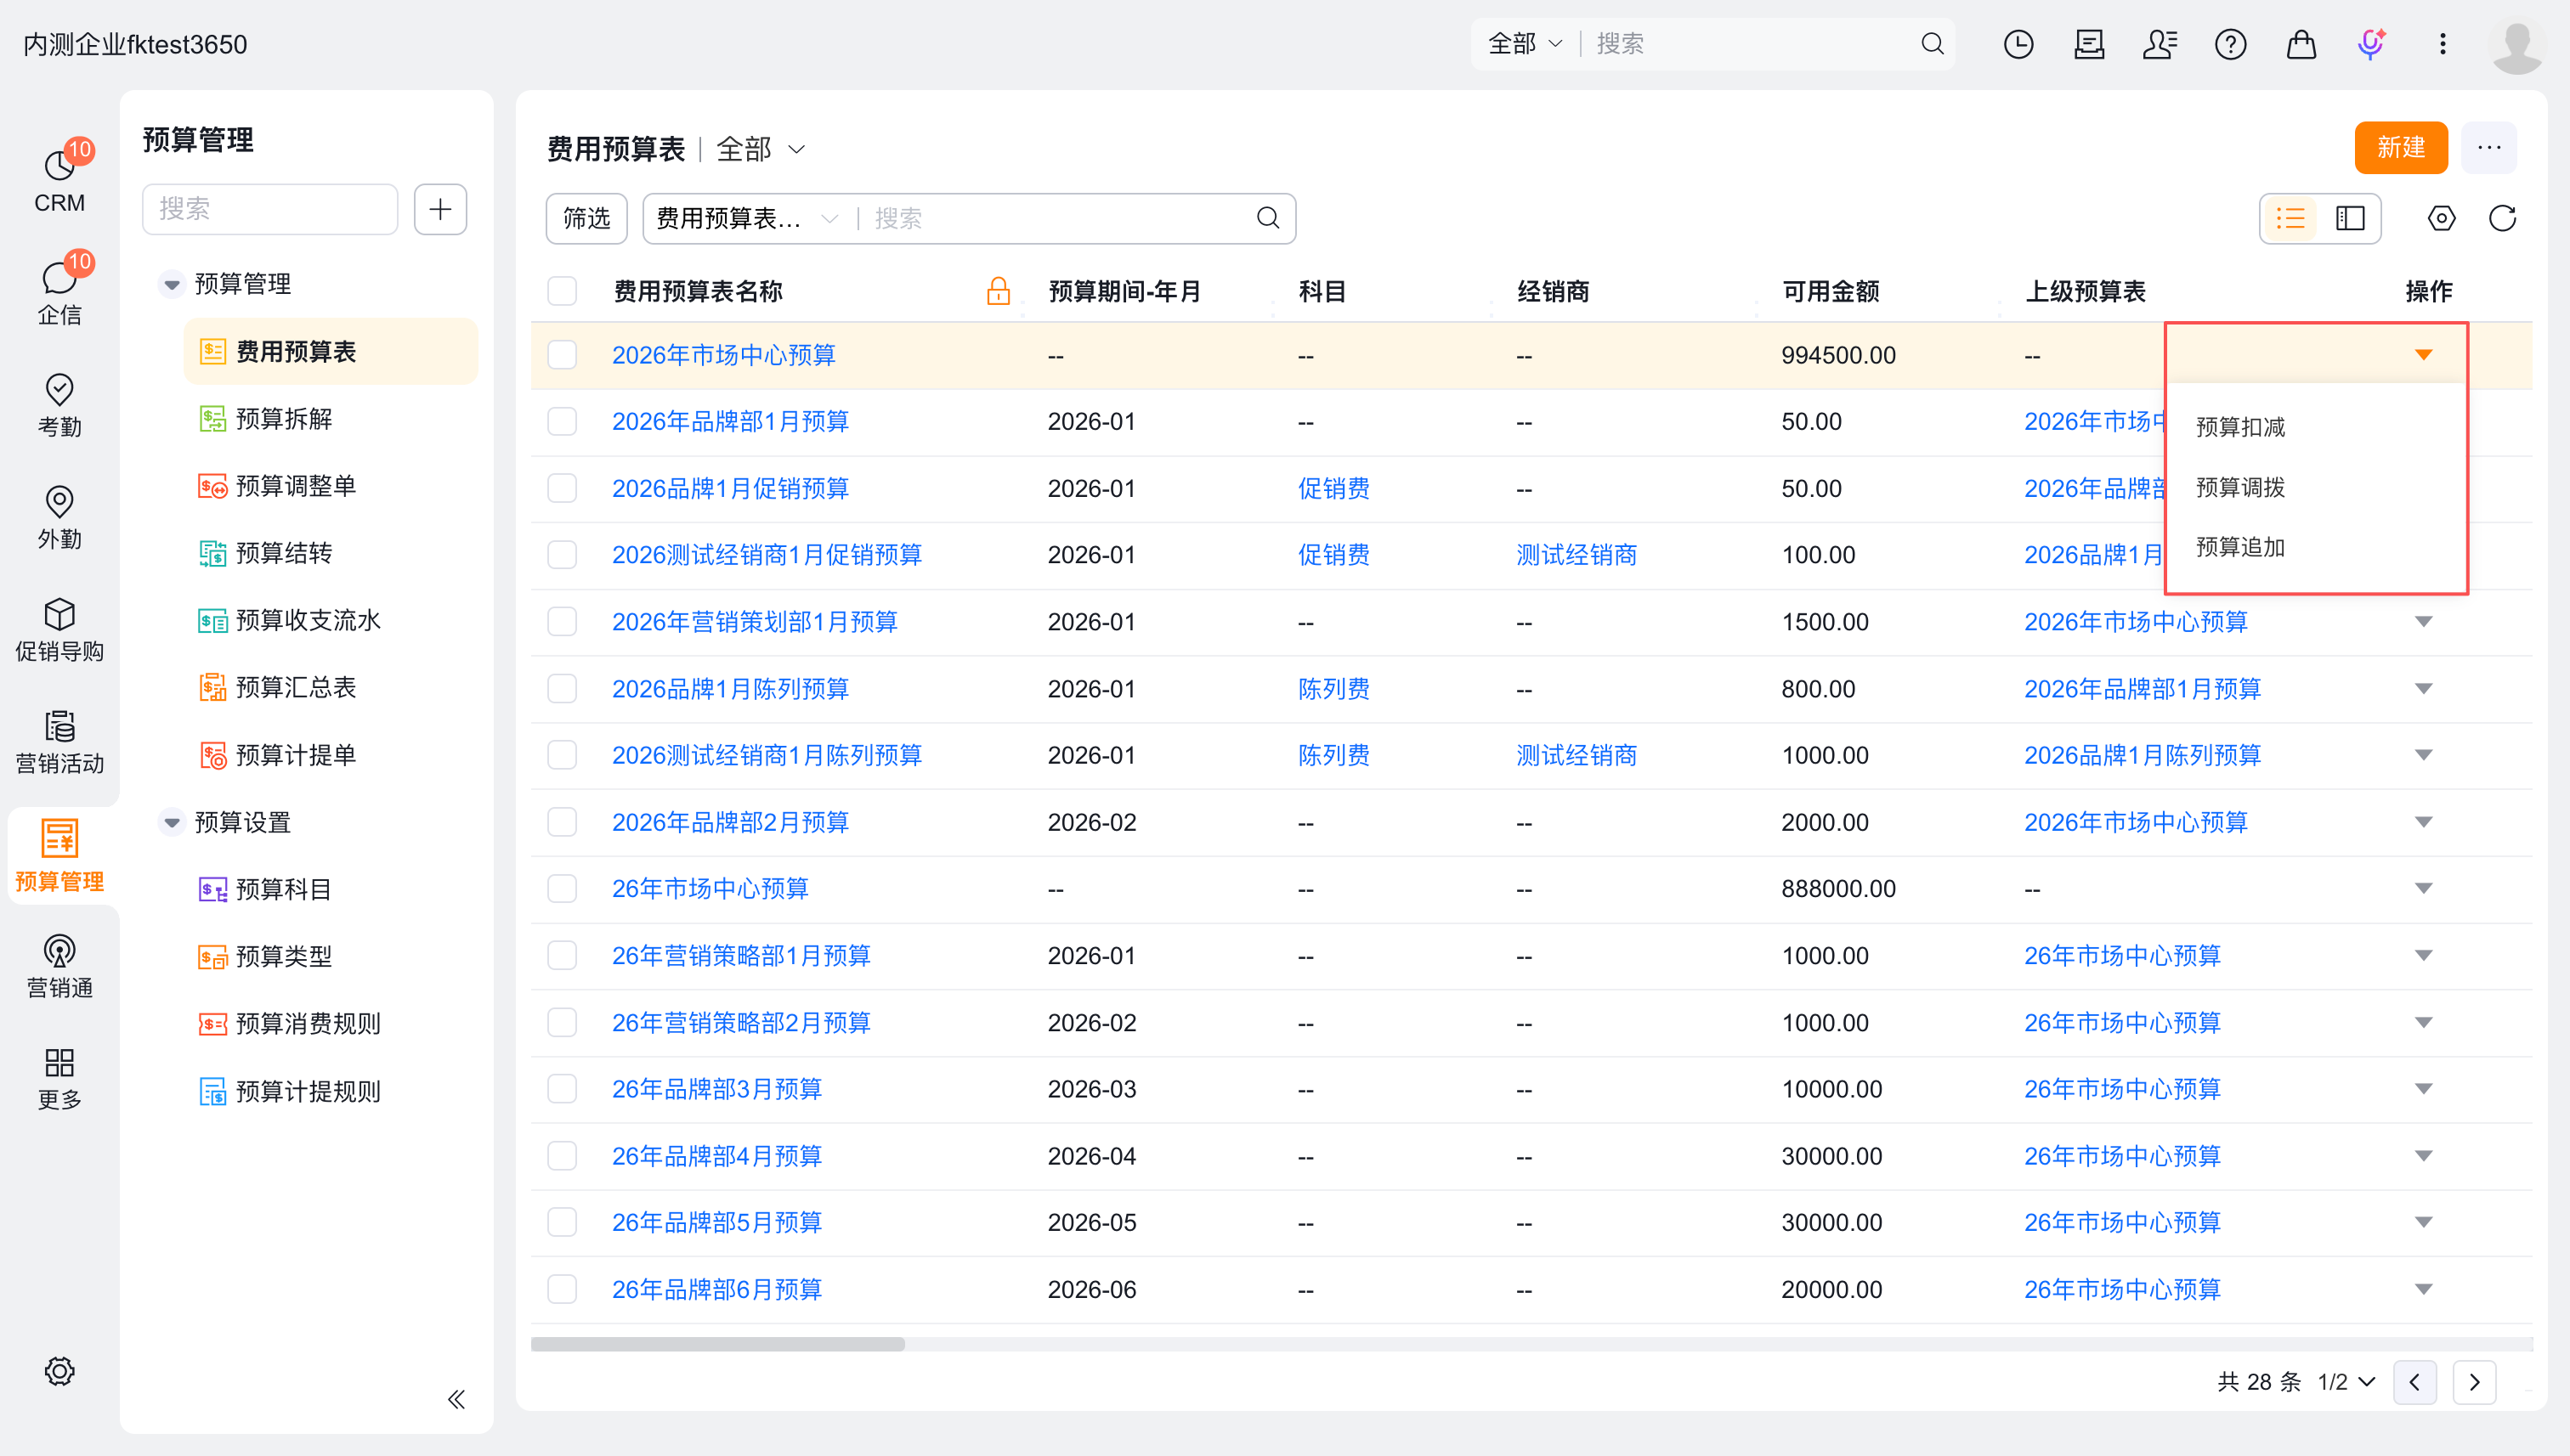Open the 外勤 field work module
This screenshot has height=1456, width=2570.
pyautogui.click(x=59, y=517)
